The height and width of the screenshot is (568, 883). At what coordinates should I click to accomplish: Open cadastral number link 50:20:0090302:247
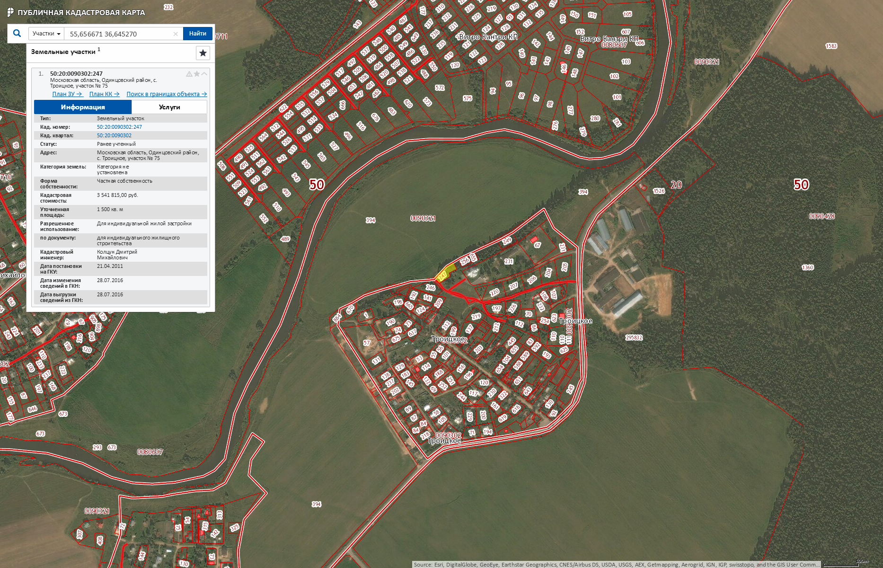(x=119, y=127)
